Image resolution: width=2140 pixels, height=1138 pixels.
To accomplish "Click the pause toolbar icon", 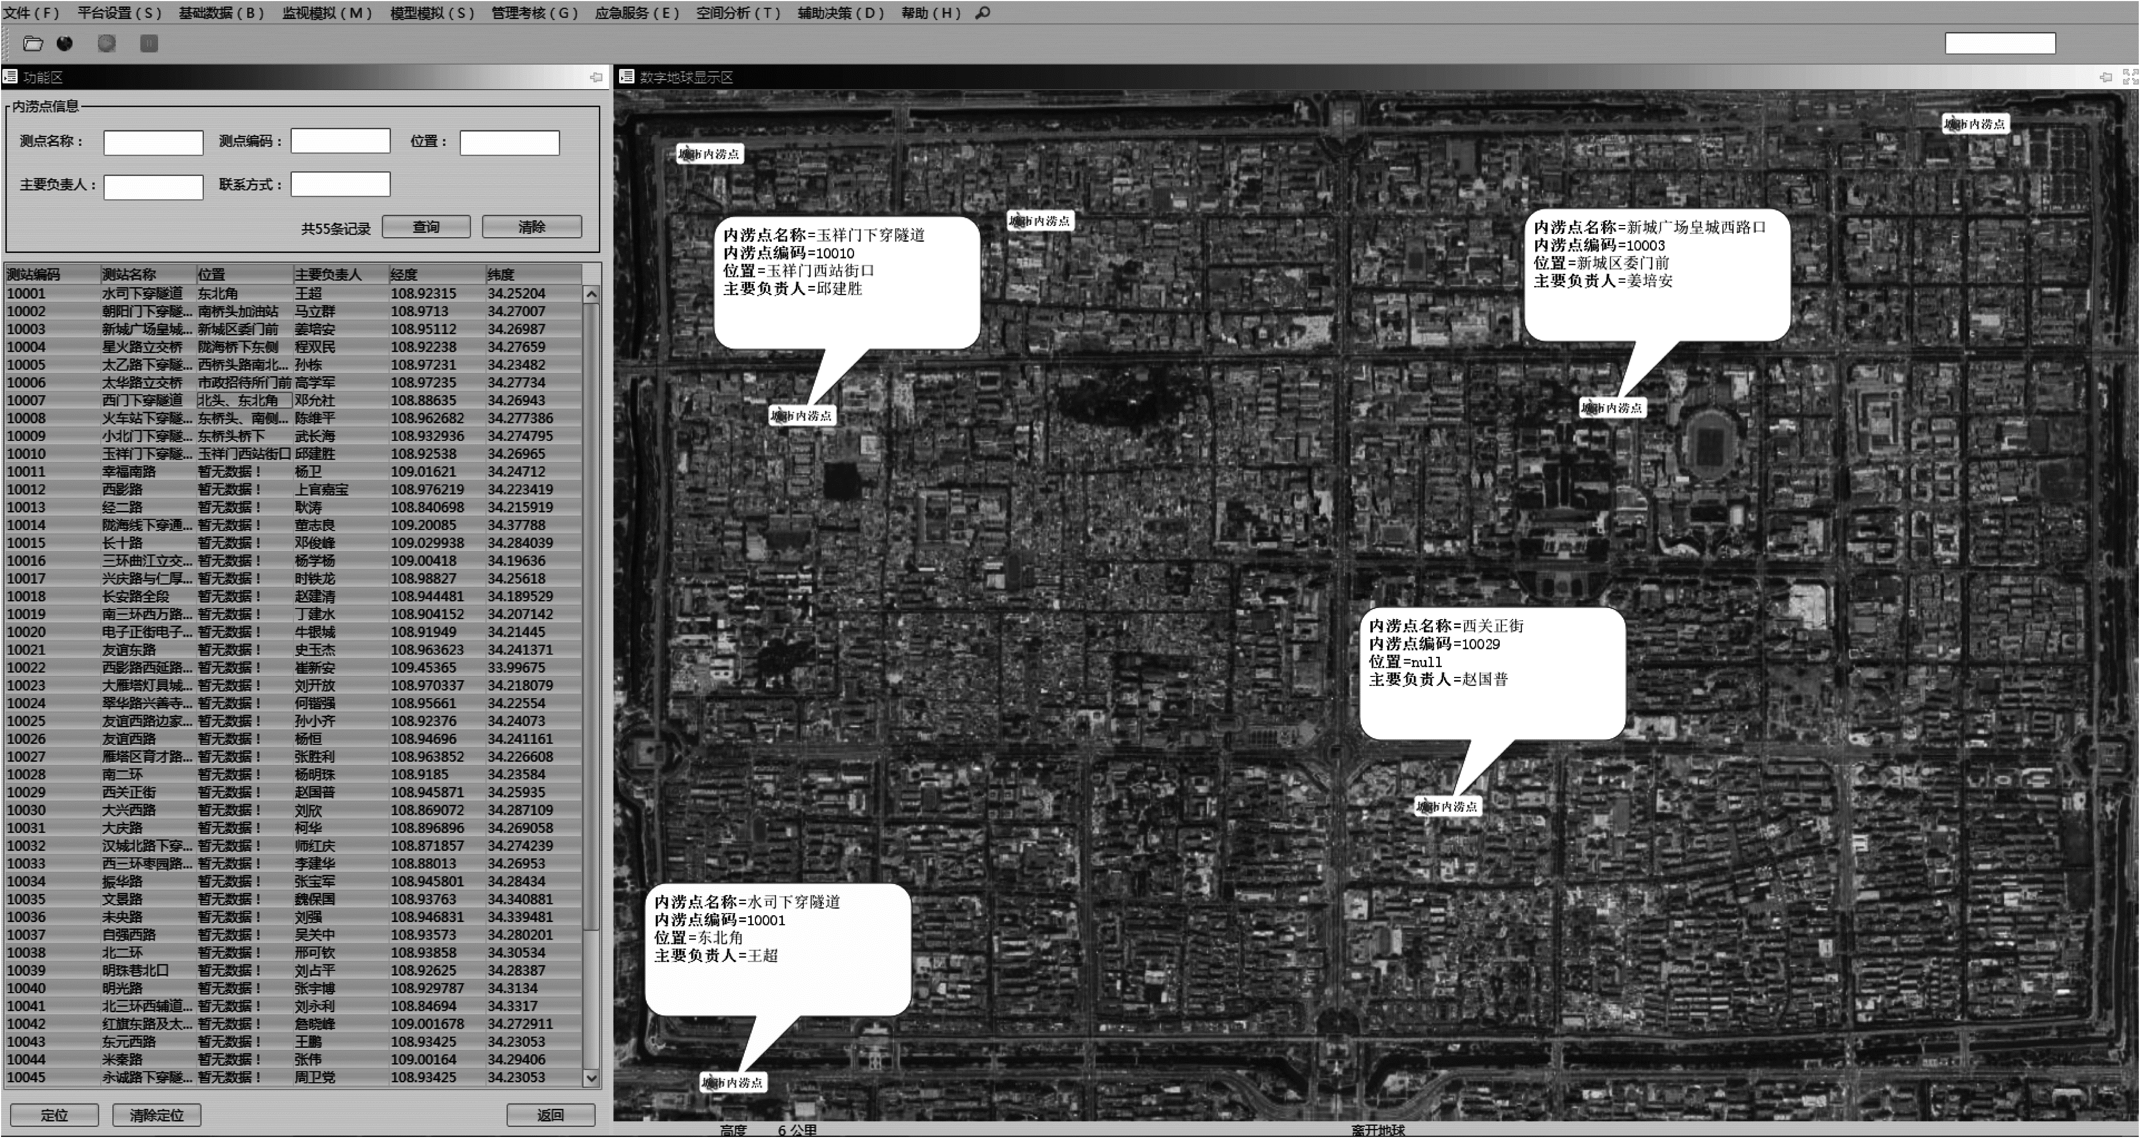I will (x=149, y=43).
